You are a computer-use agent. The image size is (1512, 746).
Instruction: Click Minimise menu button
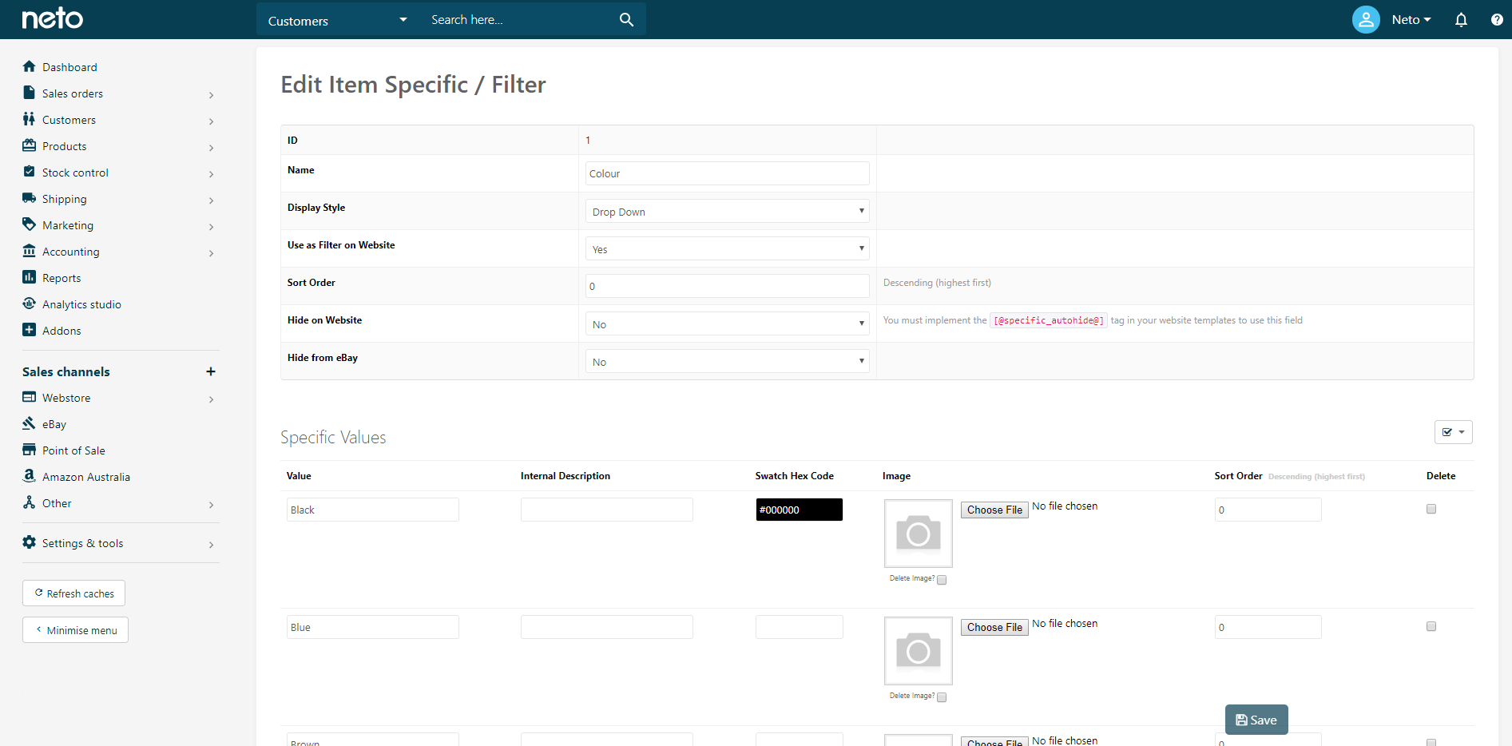(75, 630)
